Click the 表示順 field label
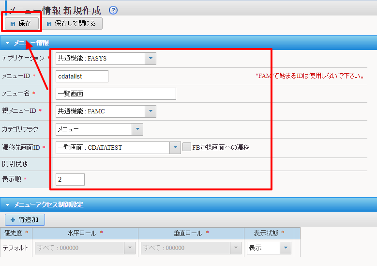Image resolution: width=377 pixels, height=266 pixels. tap(12, 179)
